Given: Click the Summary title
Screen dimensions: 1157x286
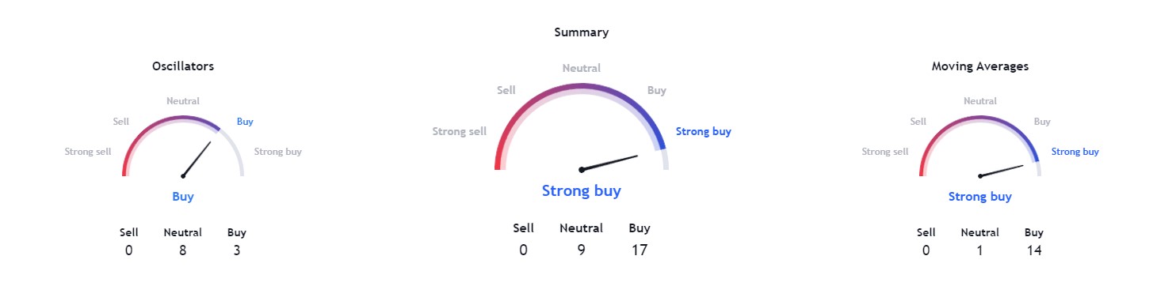Looking at the screenshot, I should [x=582, y=32].
